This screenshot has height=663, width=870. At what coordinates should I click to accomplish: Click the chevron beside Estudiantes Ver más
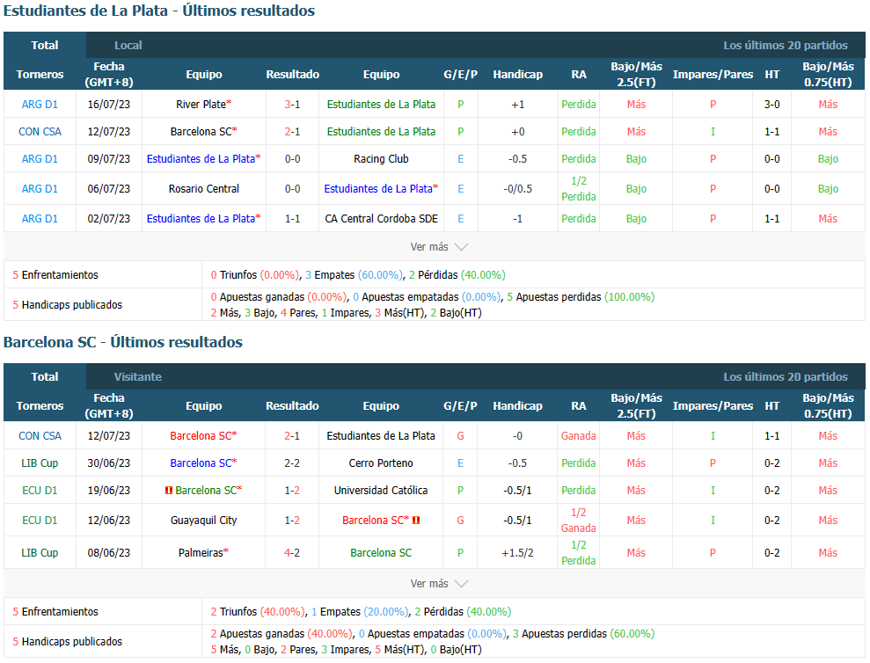pos(461,247)
